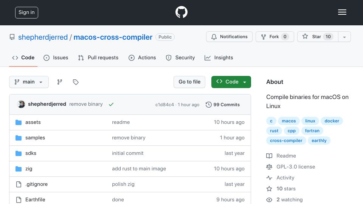Open the latest 'remove binary' commit message
This screenshot has width=363, height=204.
pyautogui.click(x=86, y=104)
